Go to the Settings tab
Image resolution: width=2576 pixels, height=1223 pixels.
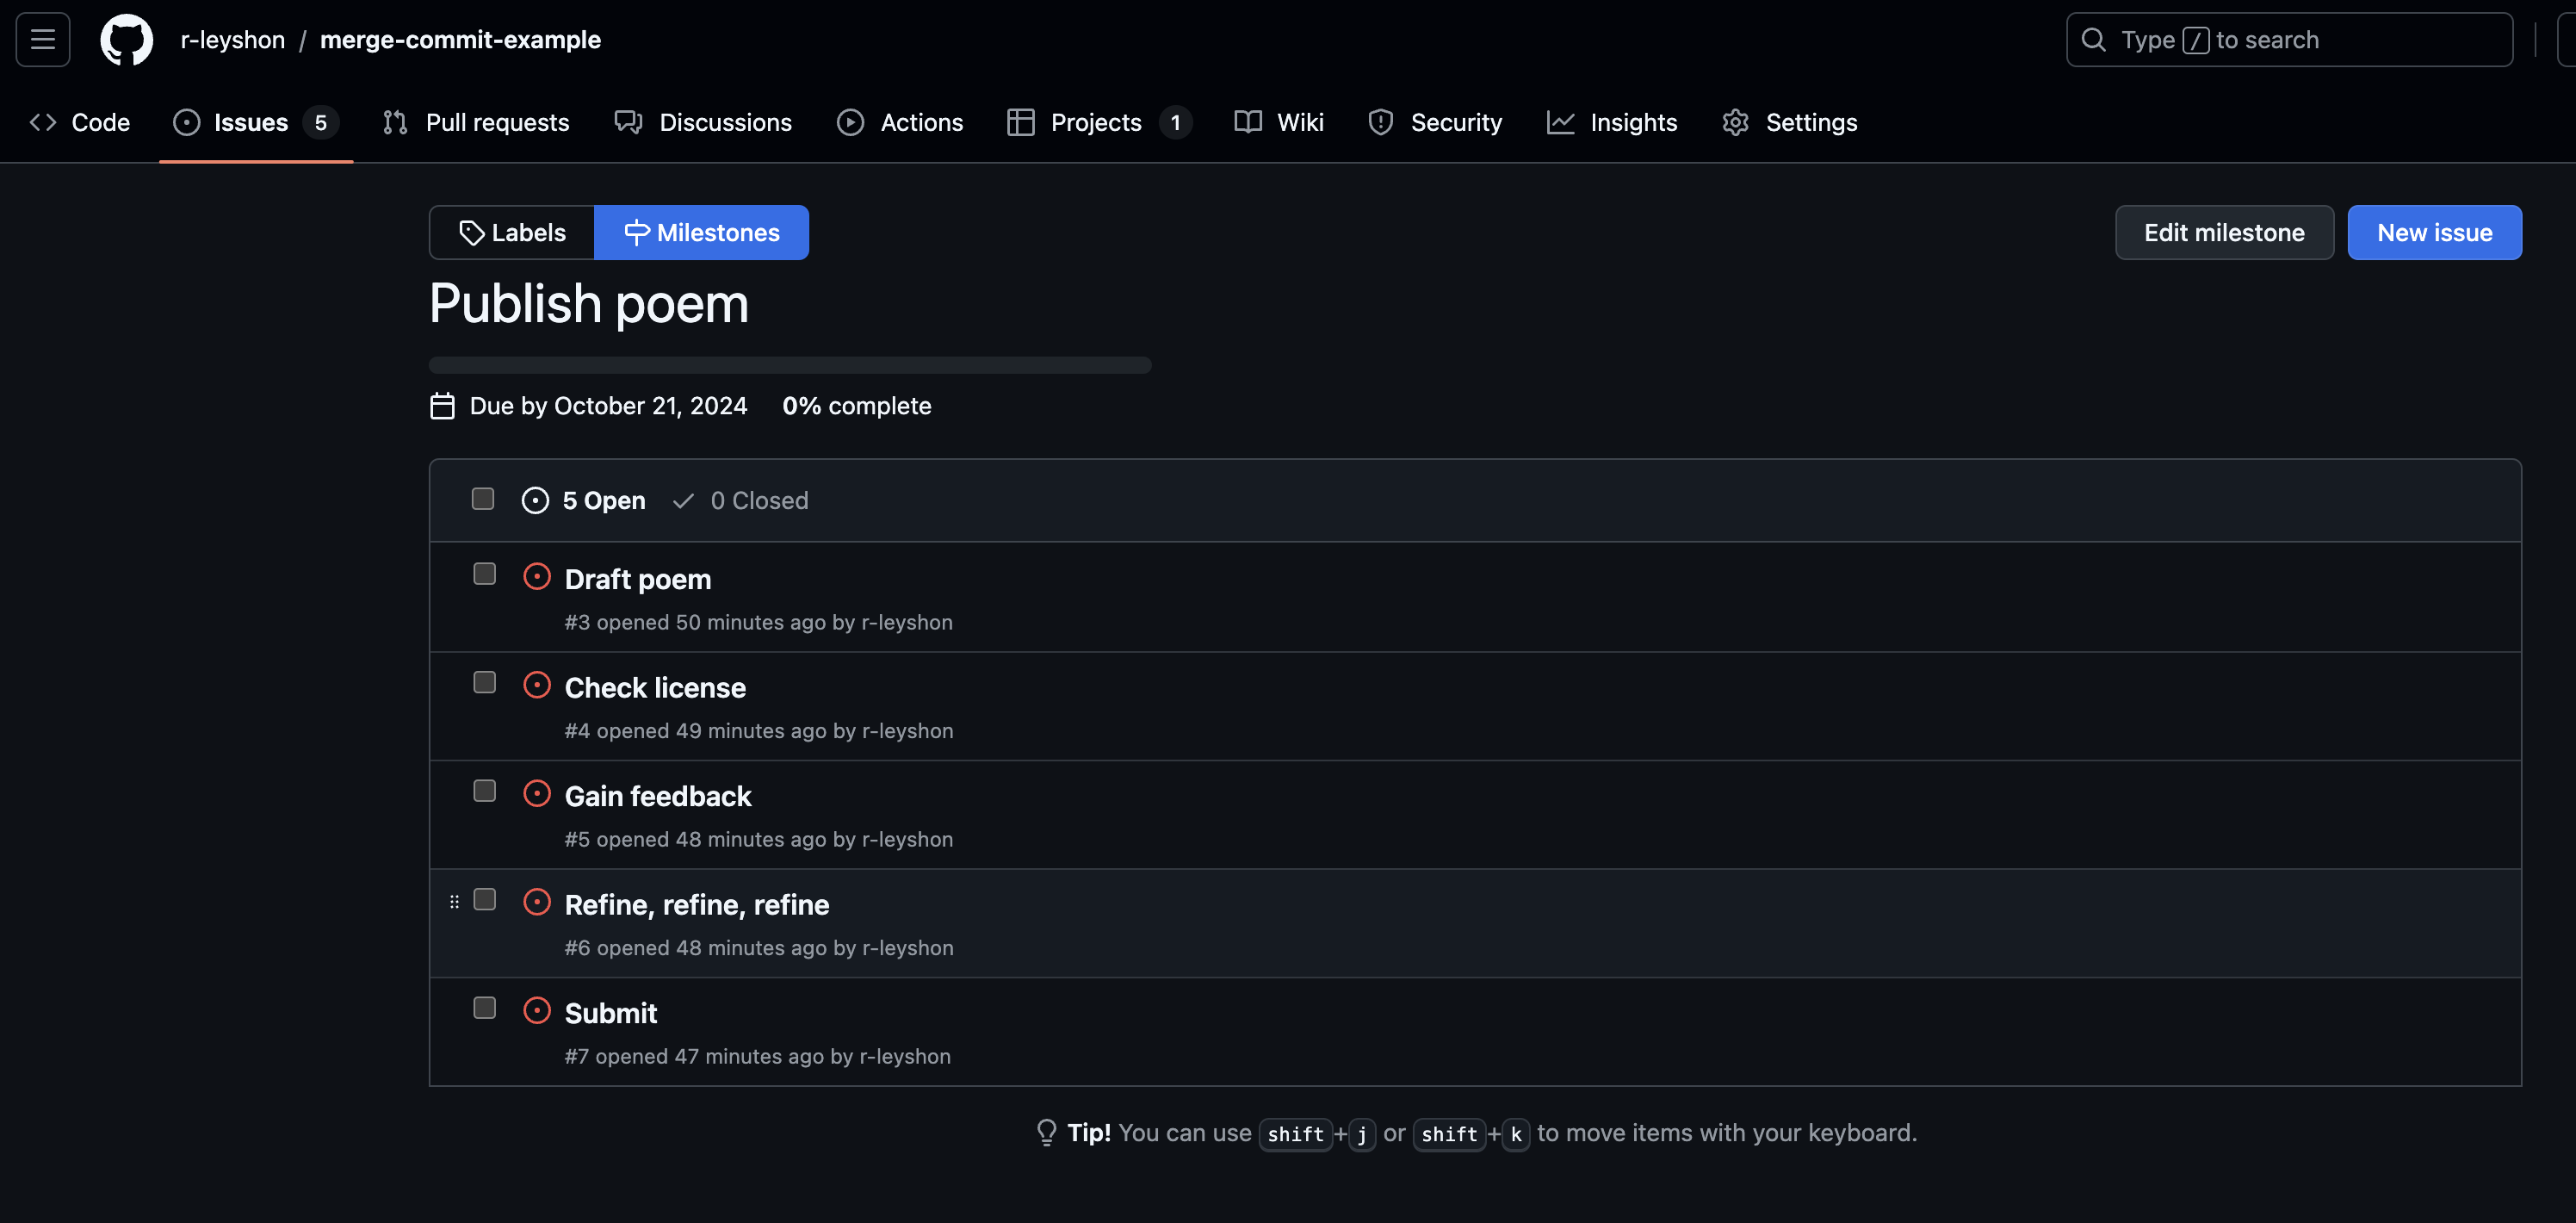[x=1790, y=122]
